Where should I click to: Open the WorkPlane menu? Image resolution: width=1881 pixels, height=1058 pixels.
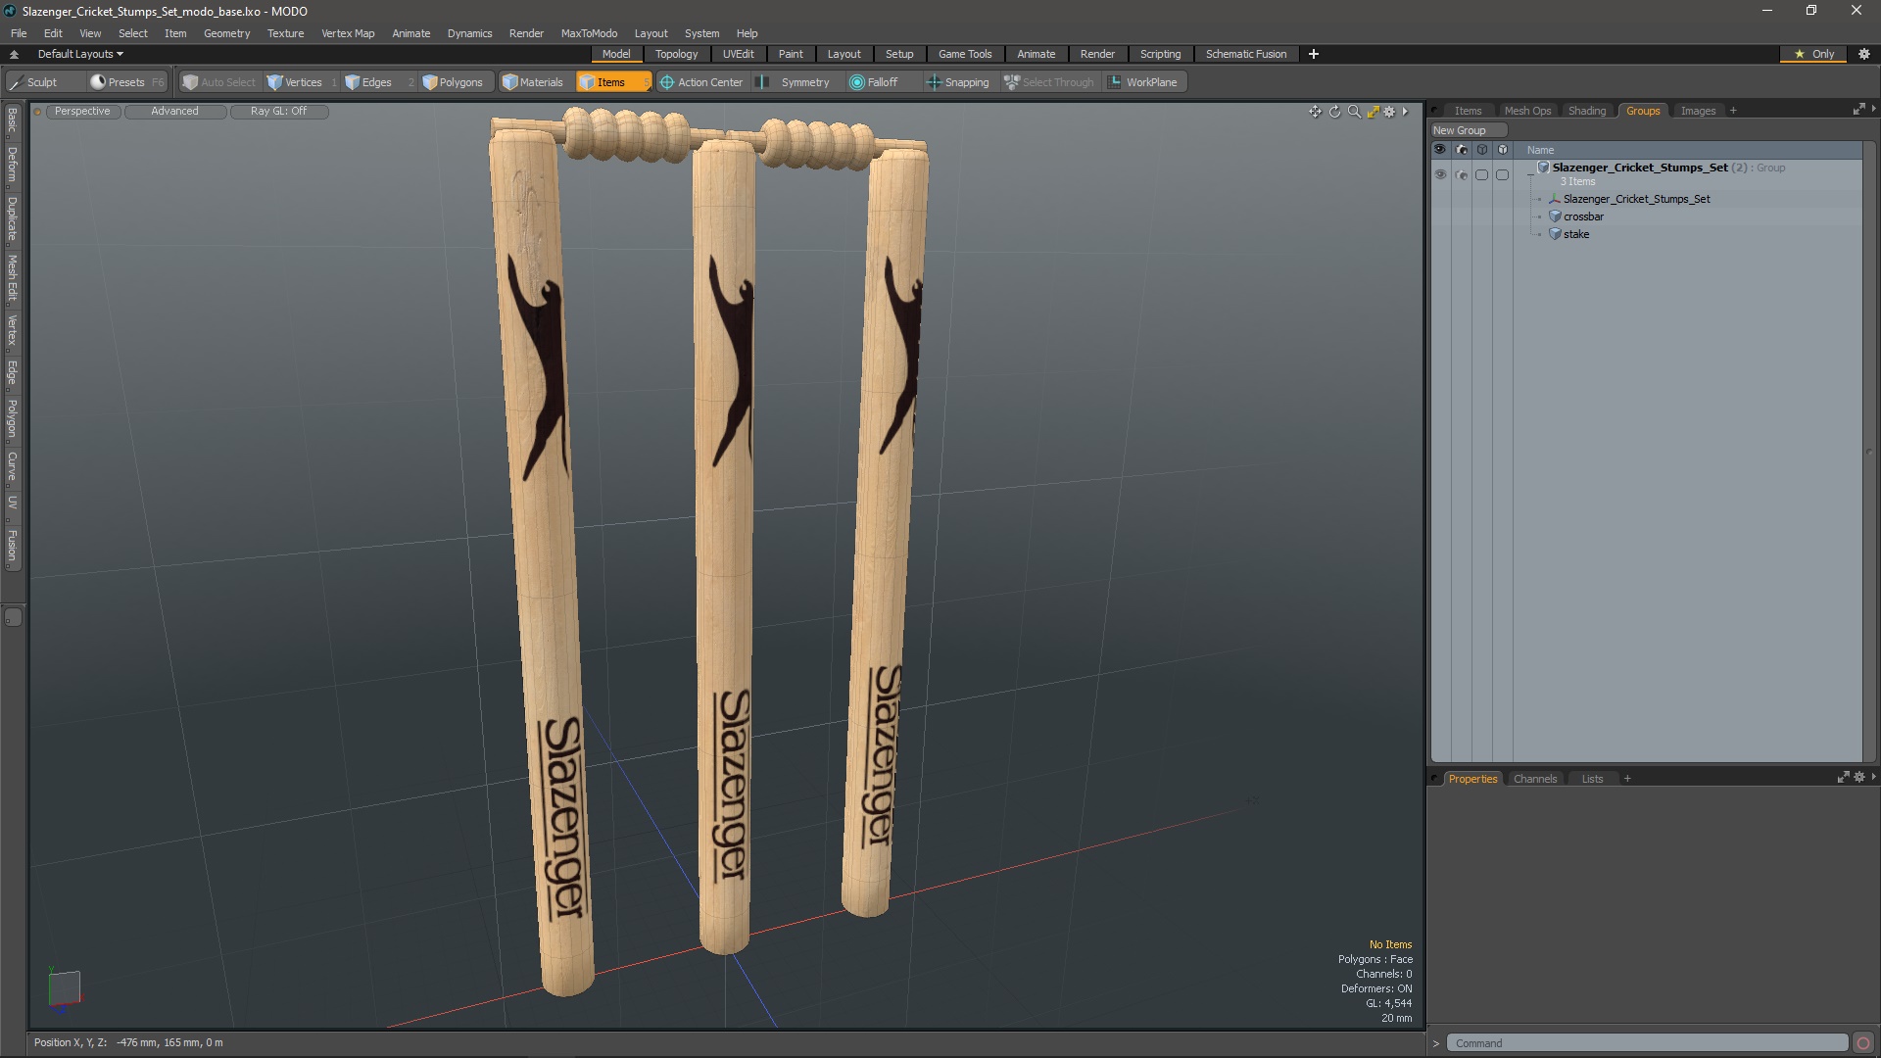pos(1143,82)
